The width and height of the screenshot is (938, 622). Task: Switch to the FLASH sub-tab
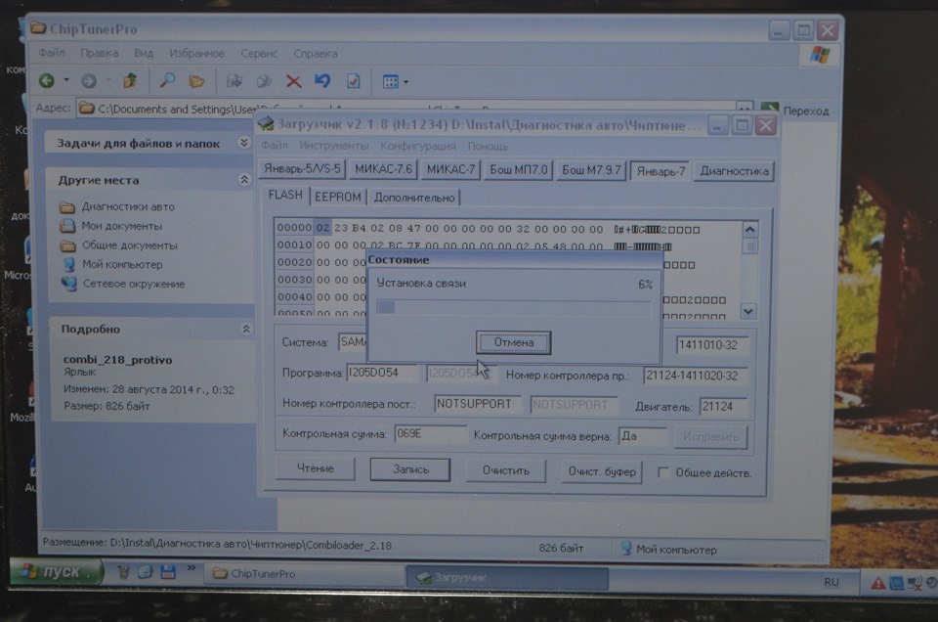[285, 196]
